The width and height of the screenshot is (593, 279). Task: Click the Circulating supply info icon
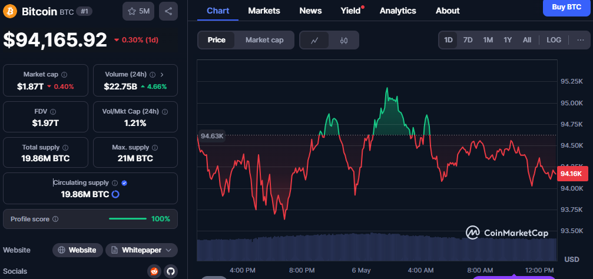[115, 183]
